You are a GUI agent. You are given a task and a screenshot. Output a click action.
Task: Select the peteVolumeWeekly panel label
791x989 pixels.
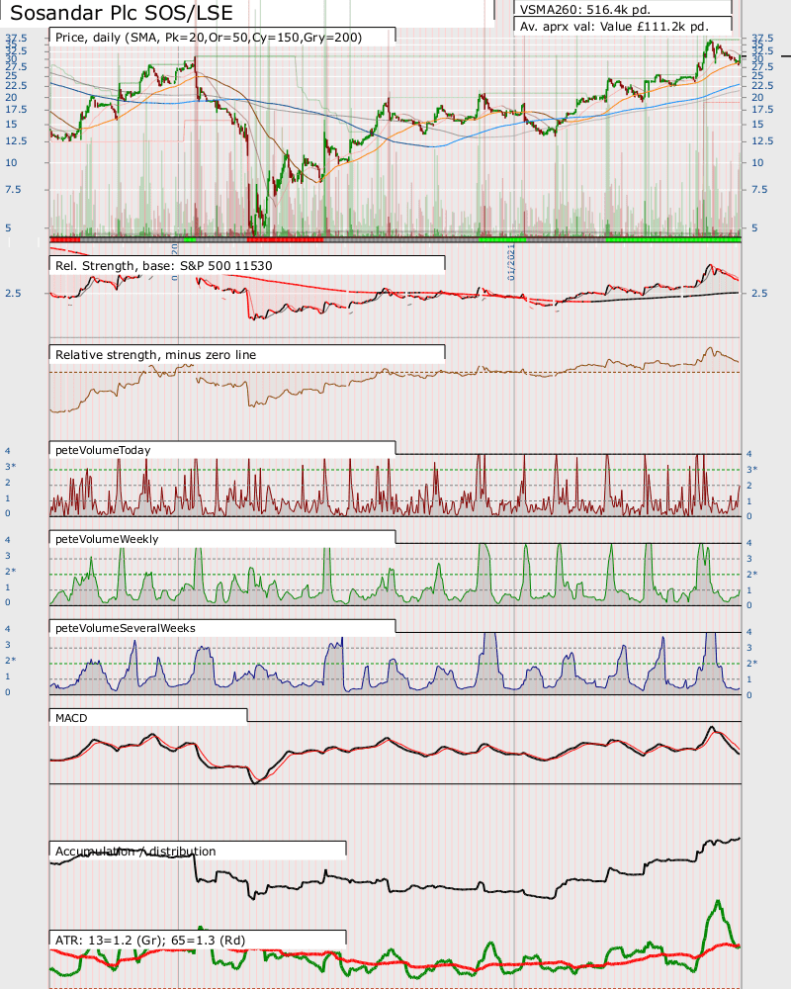coord(107,539)
